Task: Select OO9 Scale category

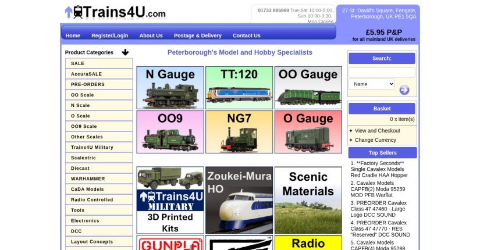Action: (x=99, y=126)
